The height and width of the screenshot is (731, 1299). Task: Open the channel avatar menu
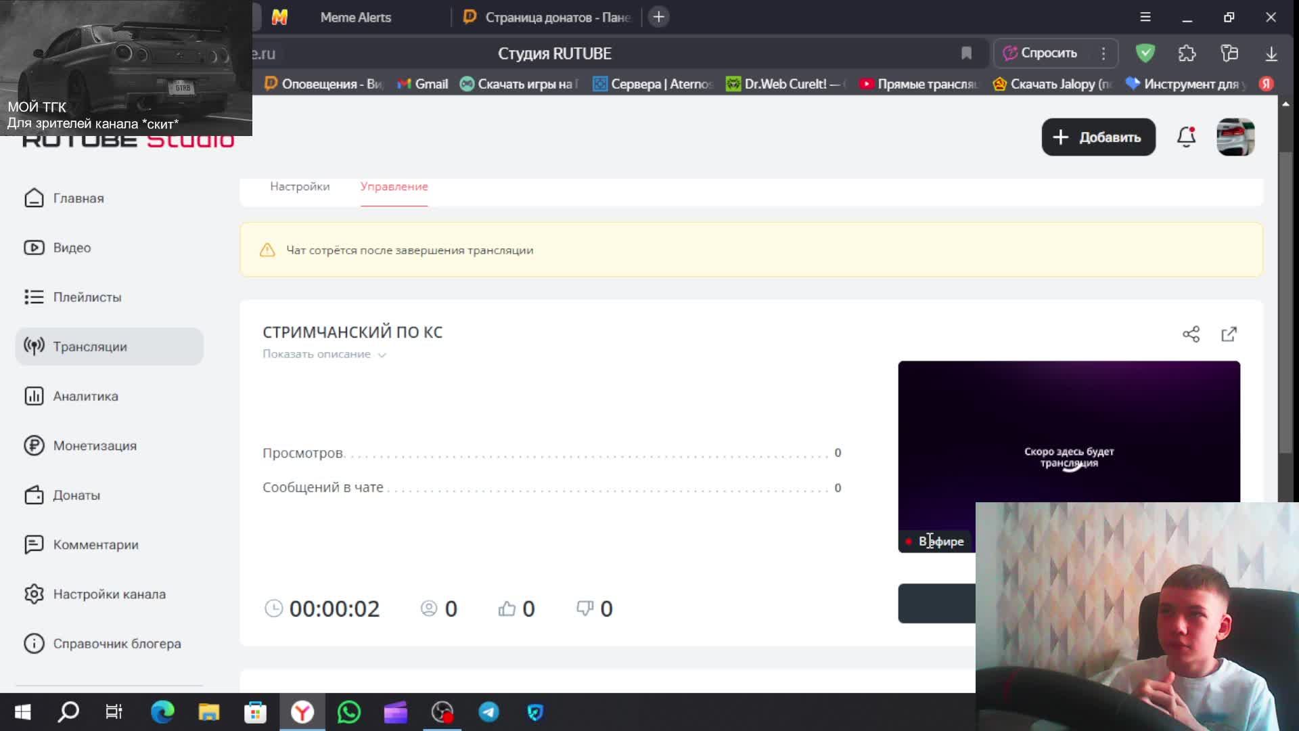coord(1235,137)
